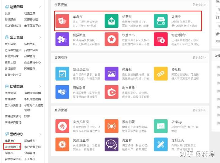Select the 微淘彩蛋 orange broadcast icon
Viewport: 220px width, 163px height.
112,126
